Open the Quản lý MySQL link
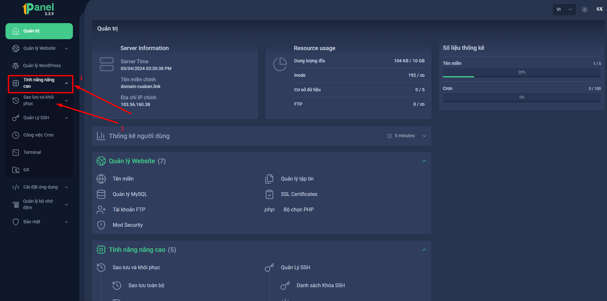 [130, 194]
